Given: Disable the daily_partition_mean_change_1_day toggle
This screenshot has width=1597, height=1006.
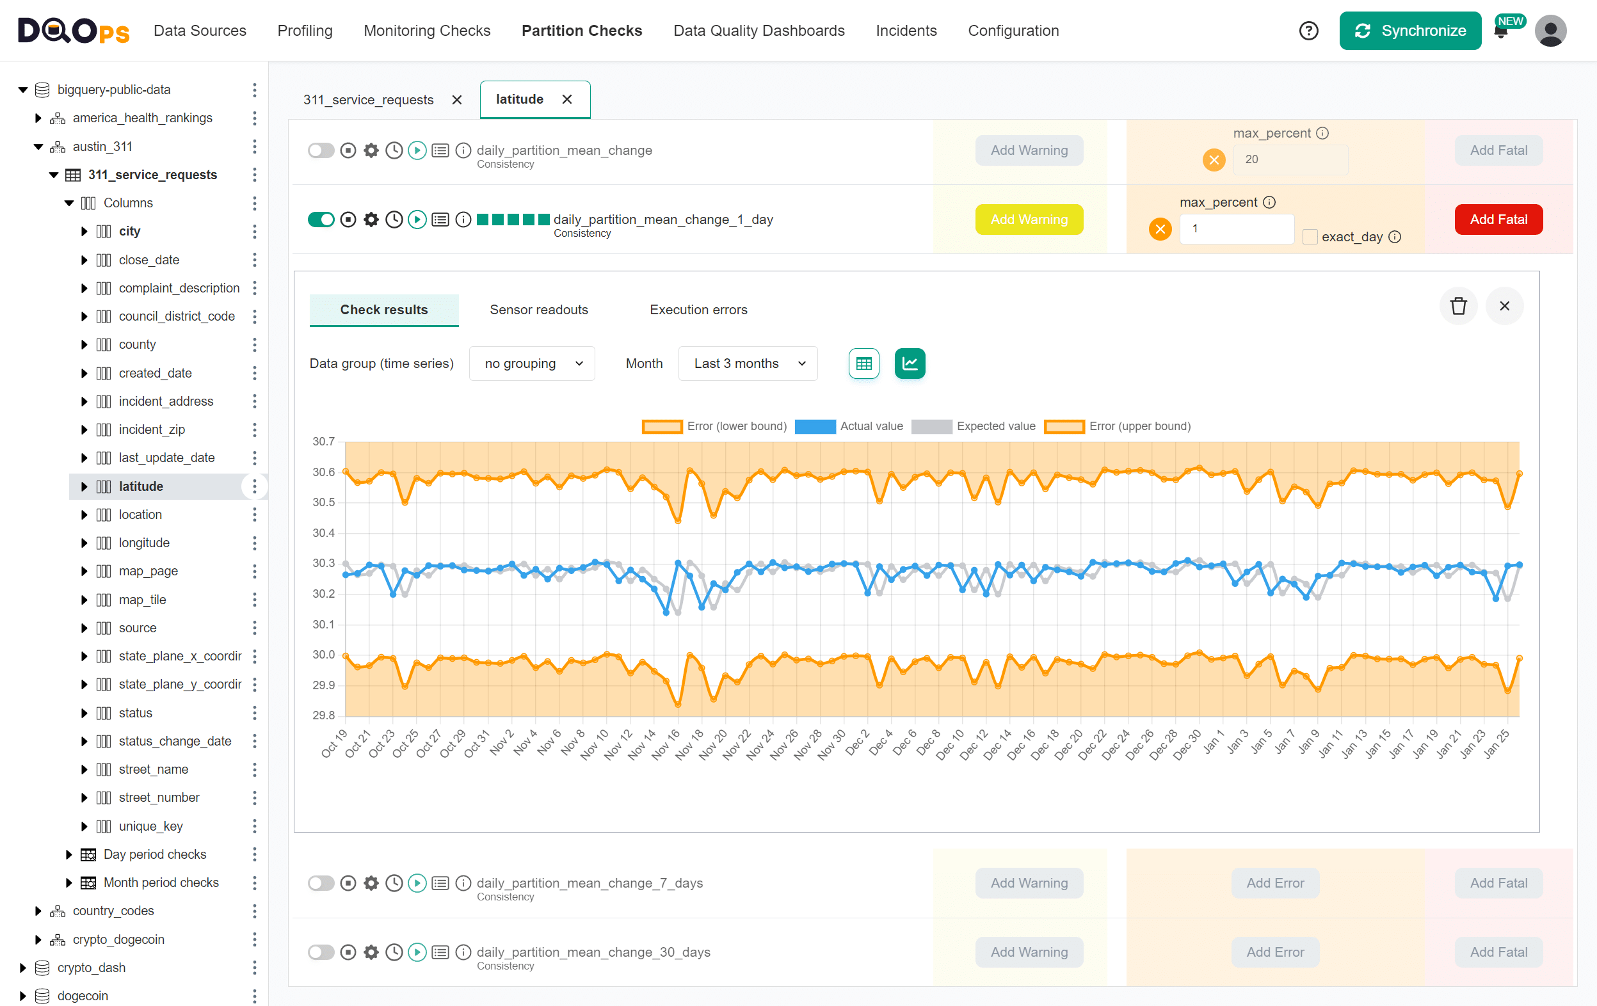Looking at the screenshot, I should [x=321, y=220].
